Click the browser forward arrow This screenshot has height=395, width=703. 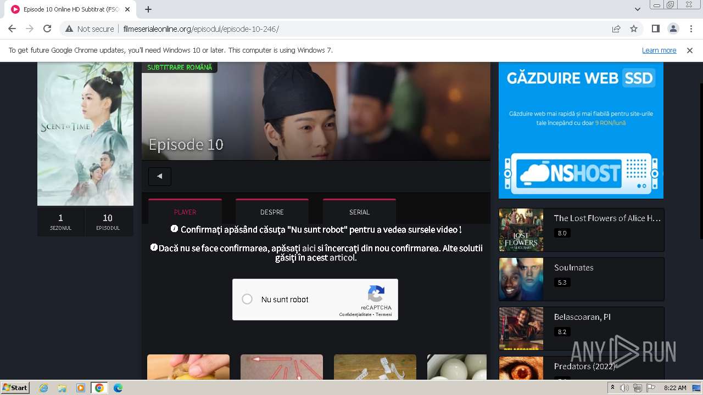pyautogui.click(x=30, y=29)
